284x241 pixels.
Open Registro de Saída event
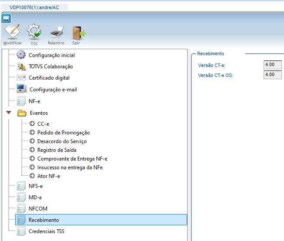(x=57, y=150)
